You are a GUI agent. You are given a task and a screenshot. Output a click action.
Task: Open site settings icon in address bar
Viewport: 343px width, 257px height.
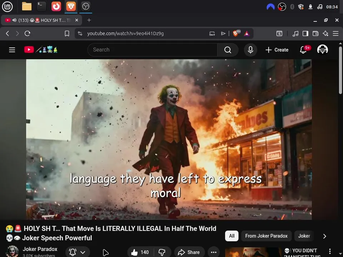point(80,34)
